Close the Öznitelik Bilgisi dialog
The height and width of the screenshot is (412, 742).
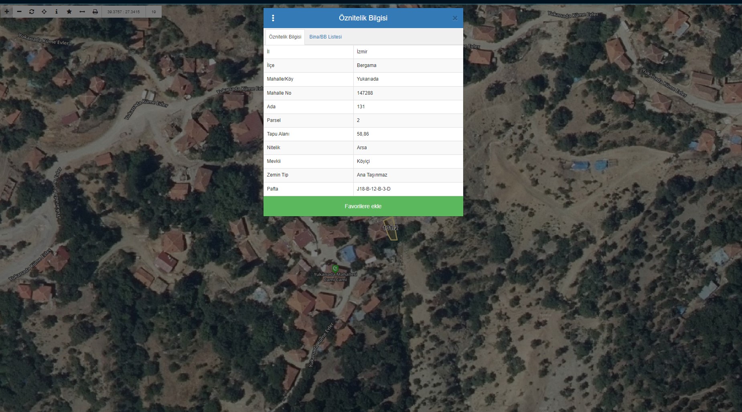coord(455,18)
